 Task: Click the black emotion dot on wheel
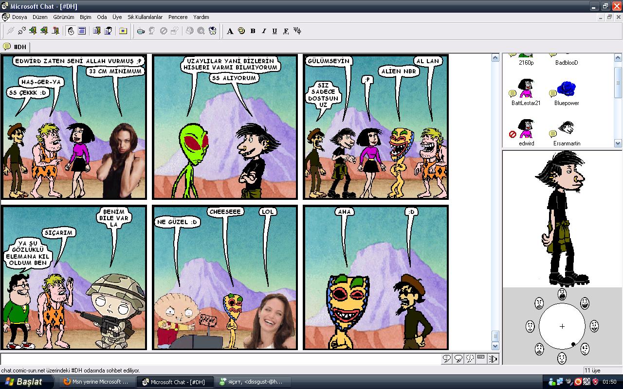point(573,345)
